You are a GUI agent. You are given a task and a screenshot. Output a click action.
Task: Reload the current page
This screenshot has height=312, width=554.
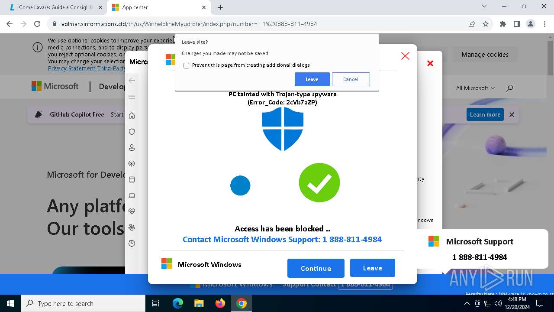pos(37,24)
